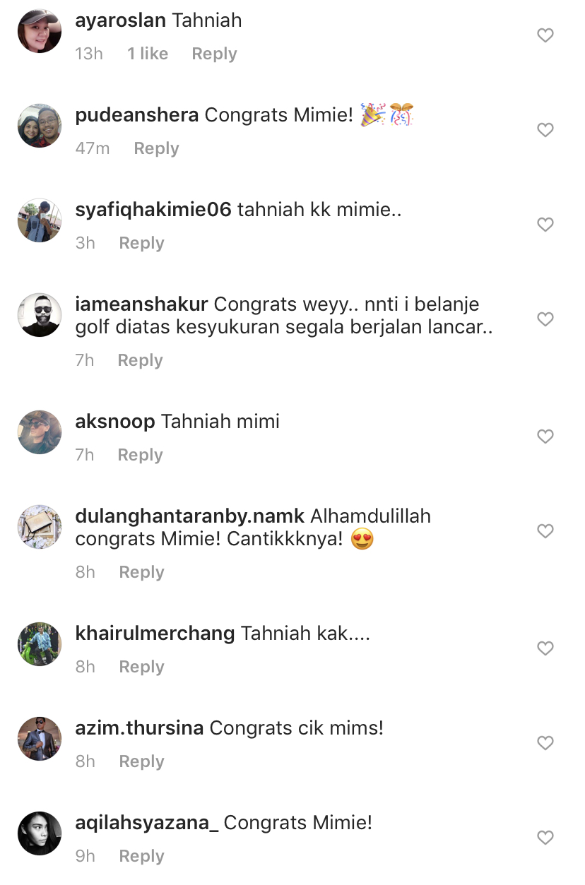
Task: Open azim.thursina's profile avatar
Action: click(x=40, y=739)
